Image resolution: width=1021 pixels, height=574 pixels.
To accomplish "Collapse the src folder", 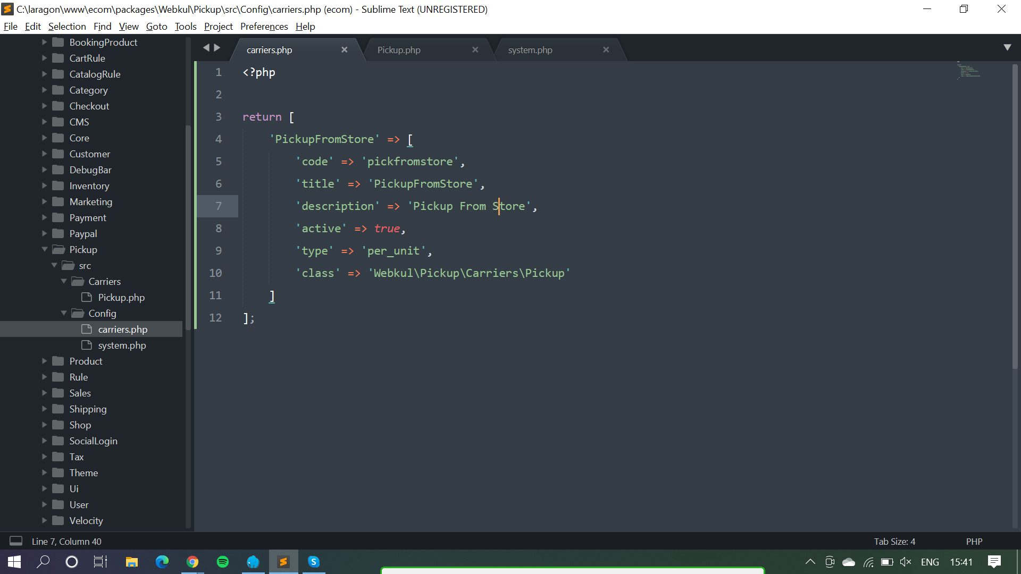I will [x=54, y=265].
